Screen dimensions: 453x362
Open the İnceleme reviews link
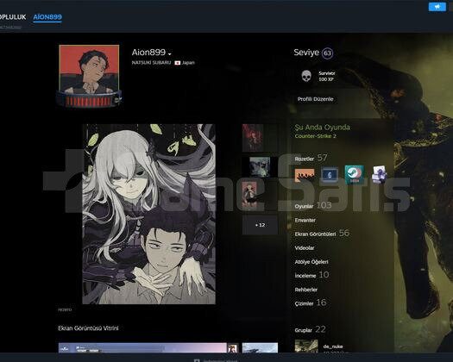tap(305, 276)
